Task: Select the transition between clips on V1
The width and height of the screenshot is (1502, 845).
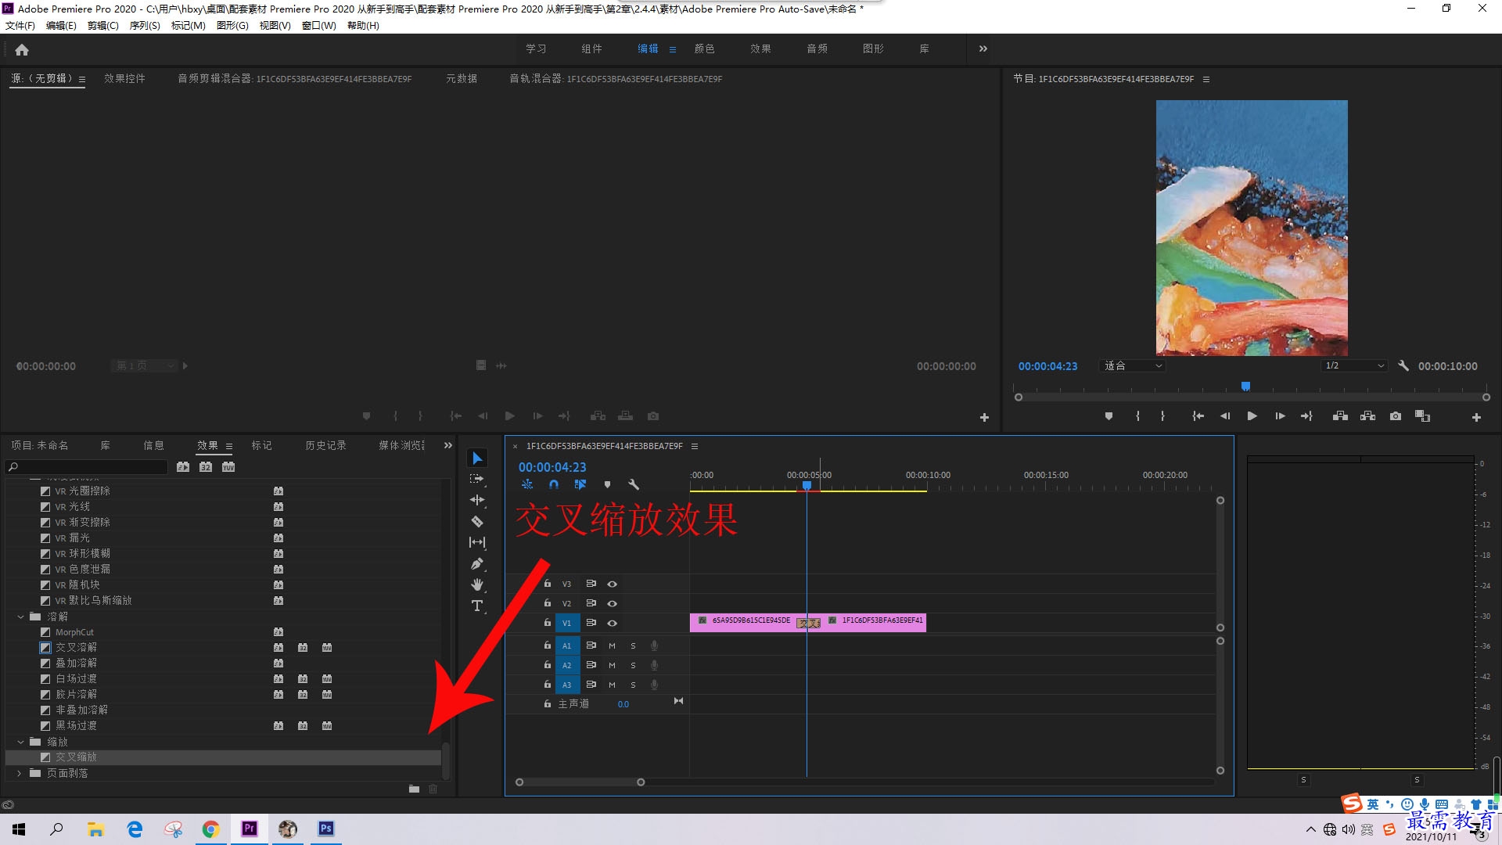Action: coord(808,623)
